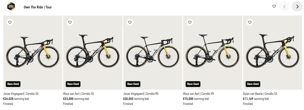Toggle heart on Jonas Vingegaard S5 bike

click(10, 22)
